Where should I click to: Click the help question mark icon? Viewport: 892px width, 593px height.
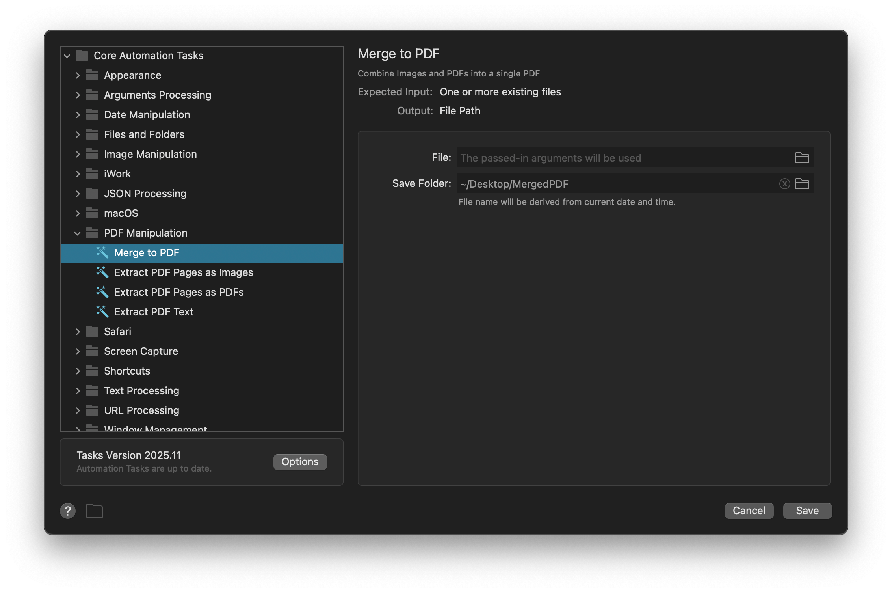point(68,511)
